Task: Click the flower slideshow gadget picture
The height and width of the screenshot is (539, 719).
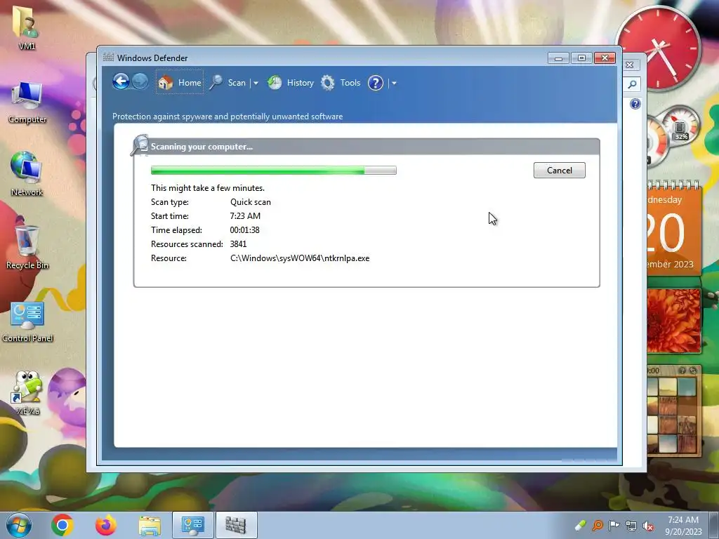Action: [673, 320]
